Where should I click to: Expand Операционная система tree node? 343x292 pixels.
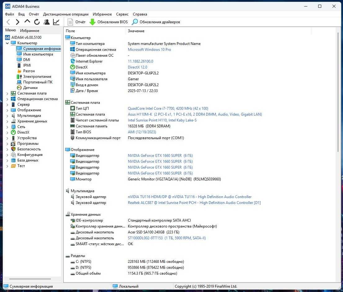[x=7, y=99]
